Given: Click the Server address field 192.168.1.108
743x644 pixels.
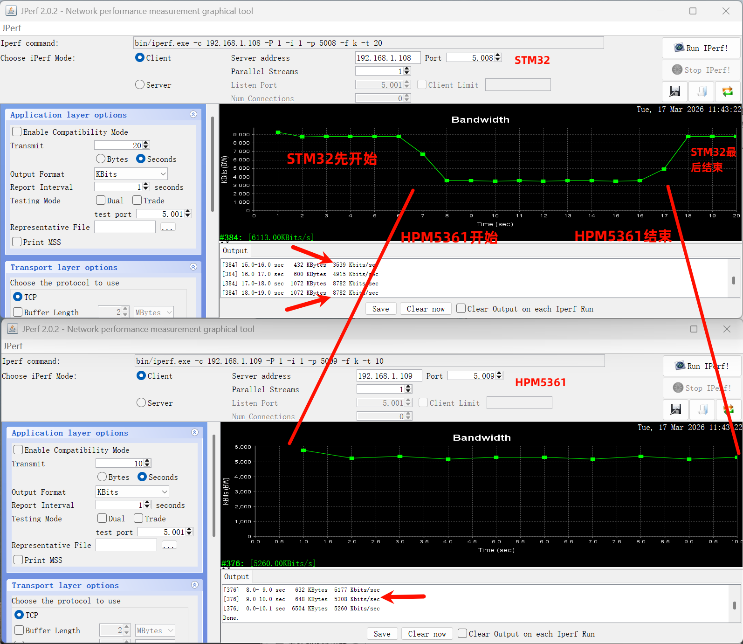Looking at the screenshot, I should tap(388, 58).
